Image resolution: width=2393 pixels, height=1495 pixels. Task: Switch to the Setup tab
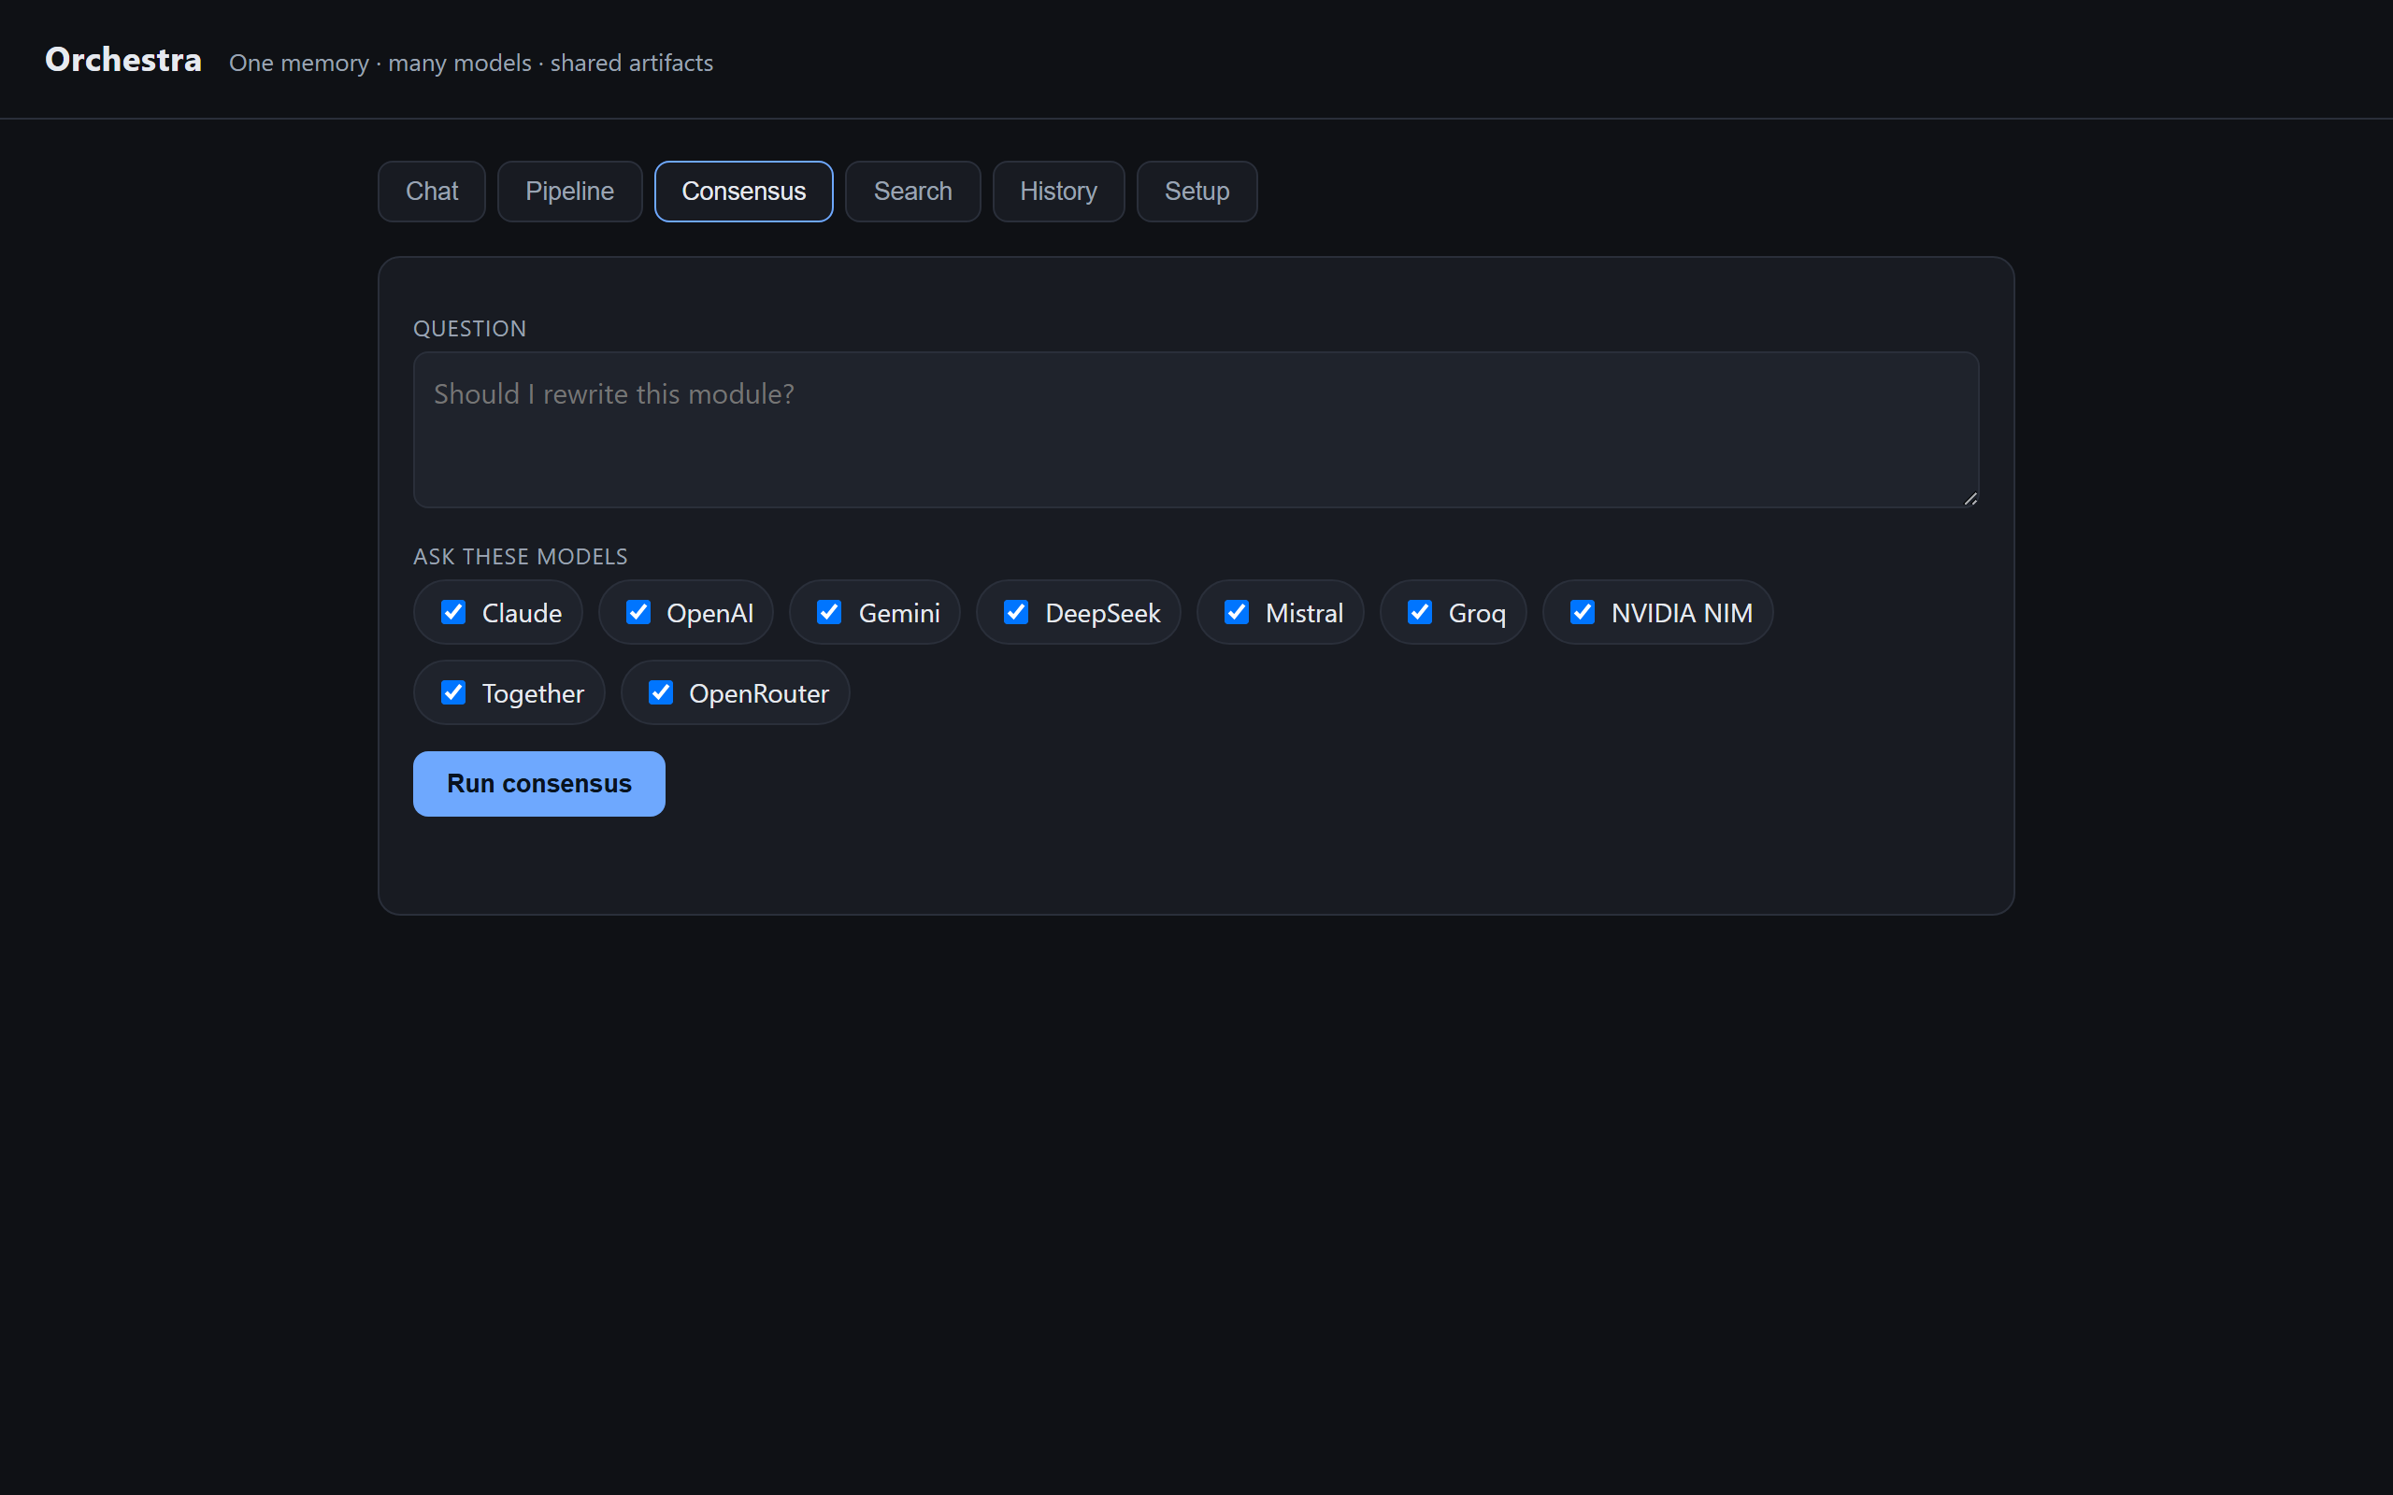[x=1196, y=191]
